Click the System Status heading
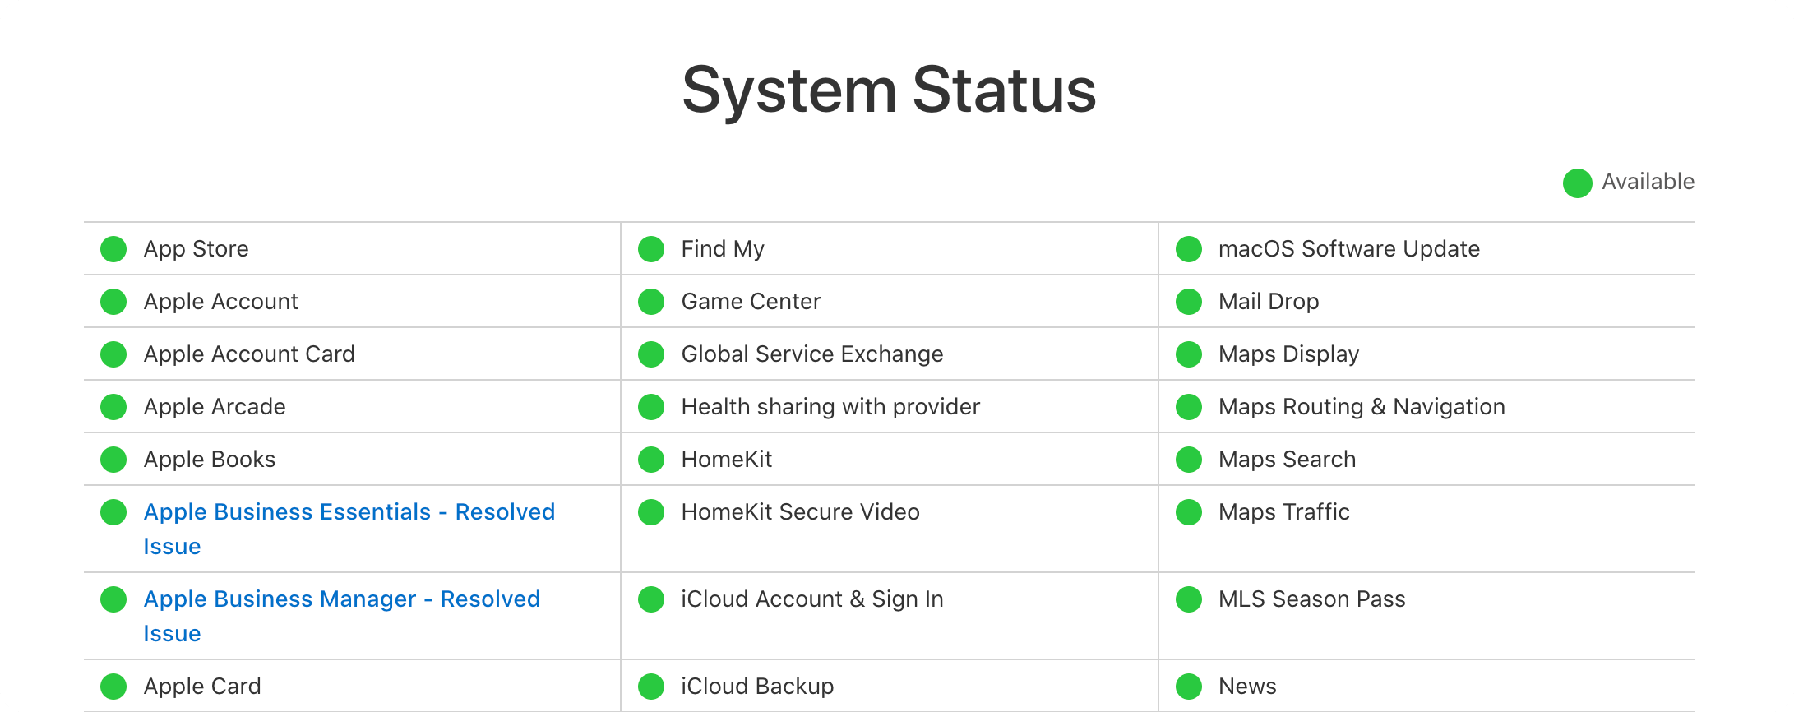The image size is (1794, 712). 890,90
